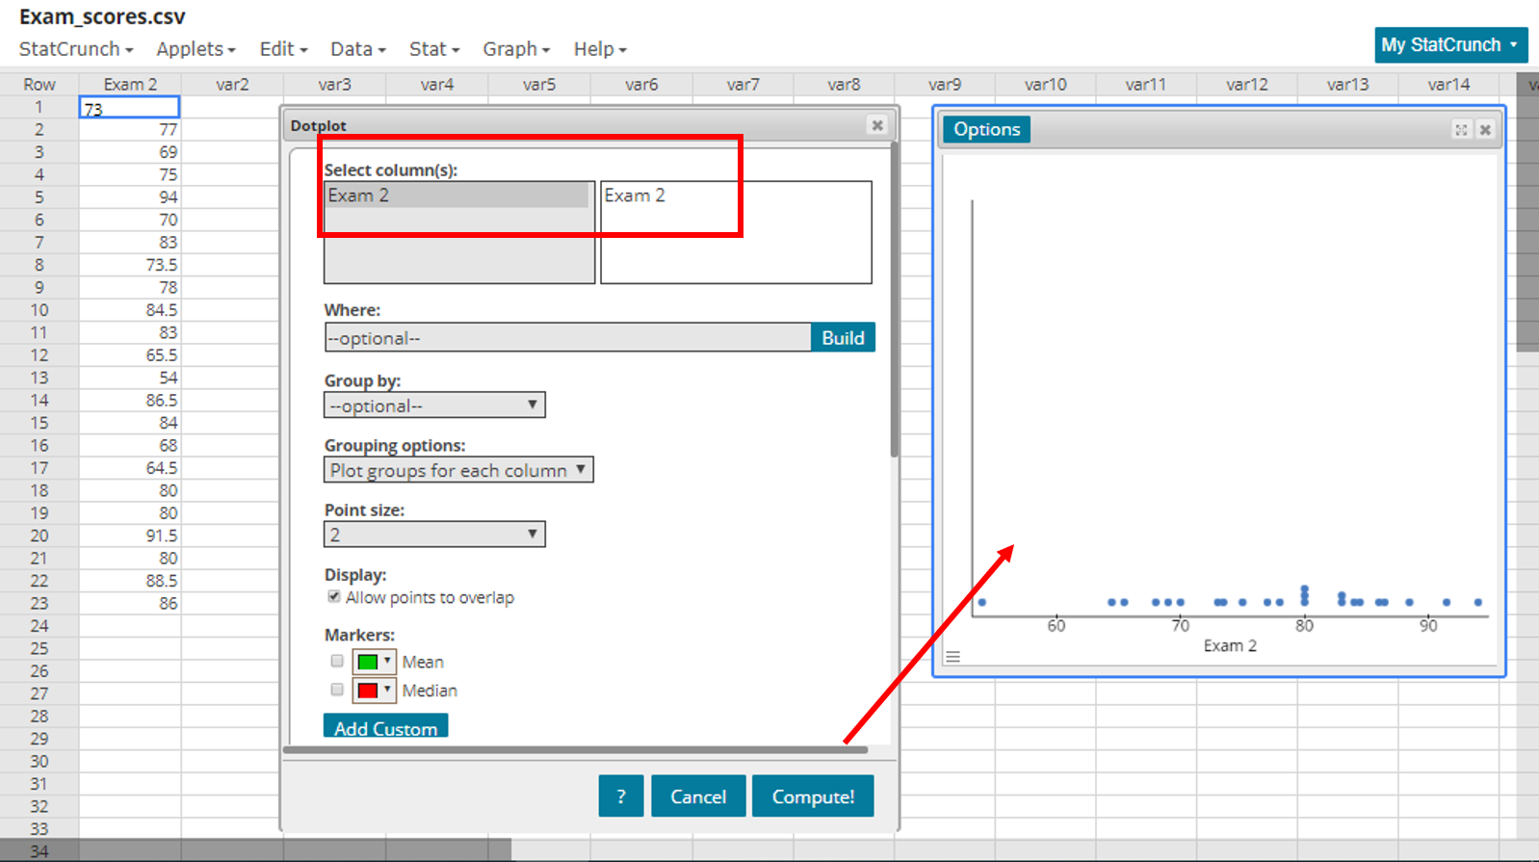Viewport: 1539px width, 862px height.
Task: Toggle Allow points to overlap checkbox
Action: coord(334,597)
